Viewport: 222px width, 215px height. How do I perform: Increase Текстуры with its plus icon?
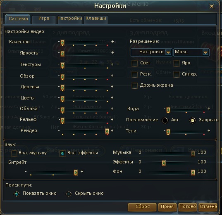(112, 64)
